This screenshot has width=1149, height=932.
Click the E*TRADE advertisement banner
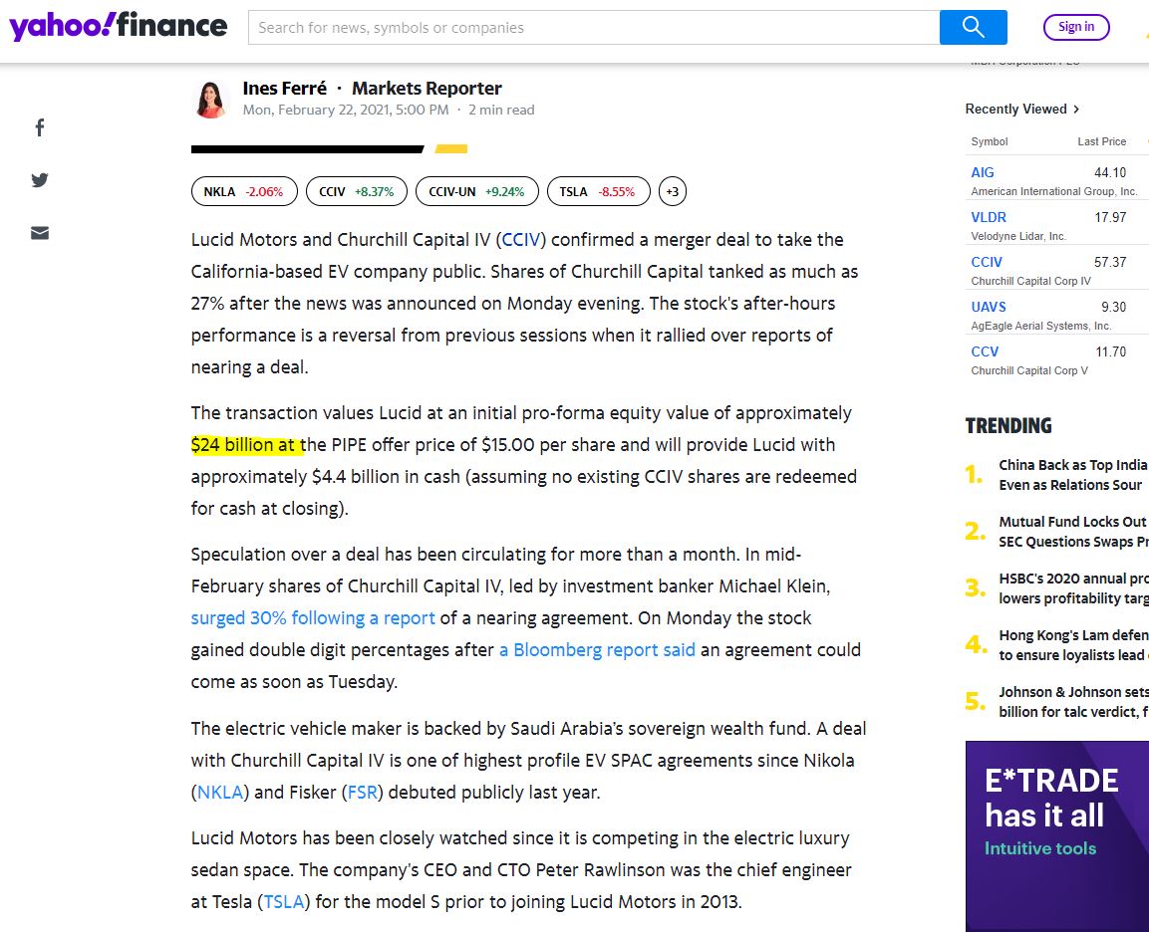[x=1057, y=836]
